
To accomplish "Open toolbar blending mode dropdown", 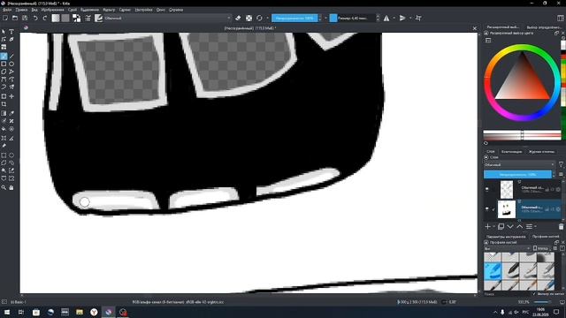I will [167, 18].
